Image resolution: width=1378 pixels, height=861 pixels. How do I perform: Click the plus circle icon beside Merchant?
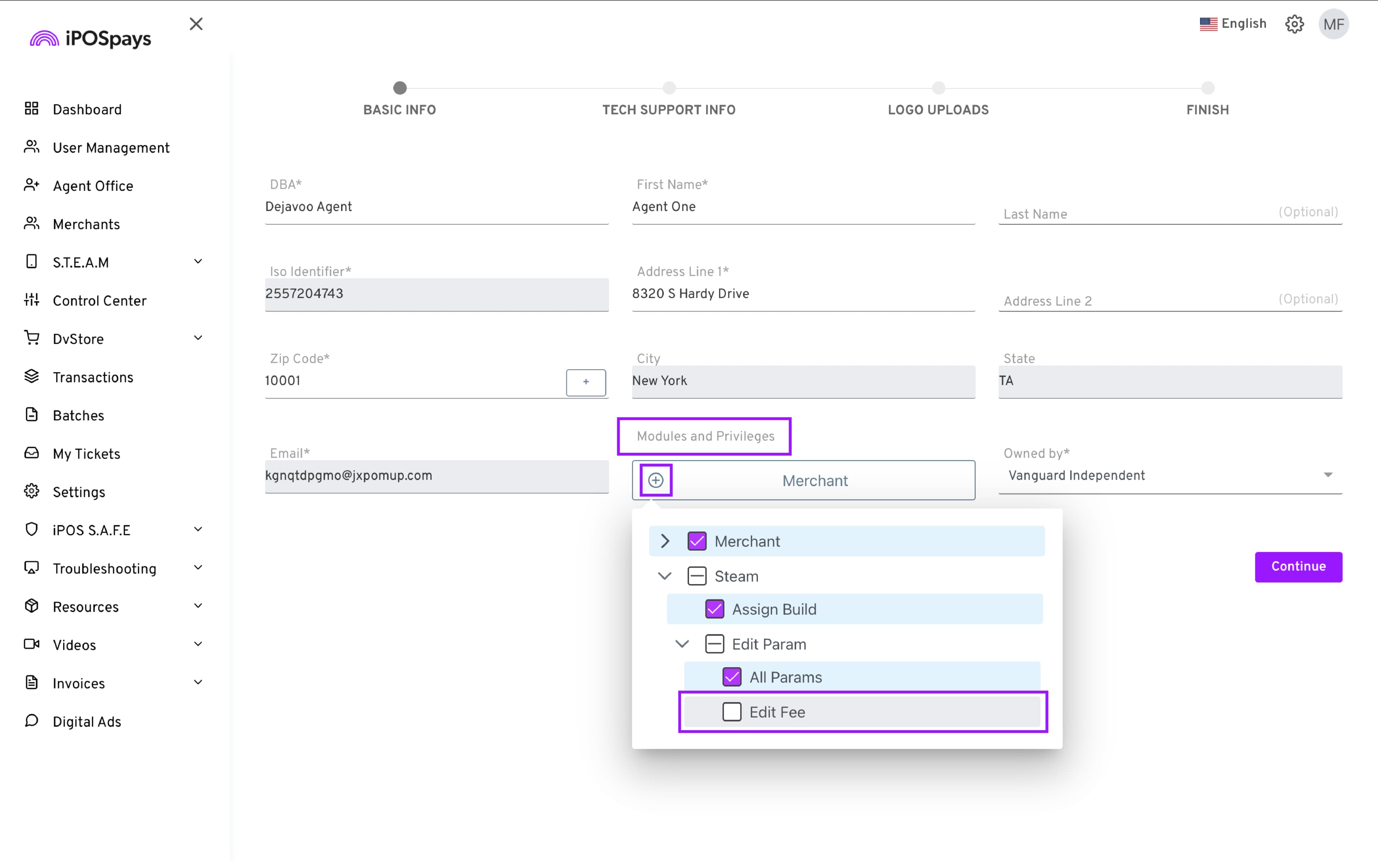[x=655, y=480]
